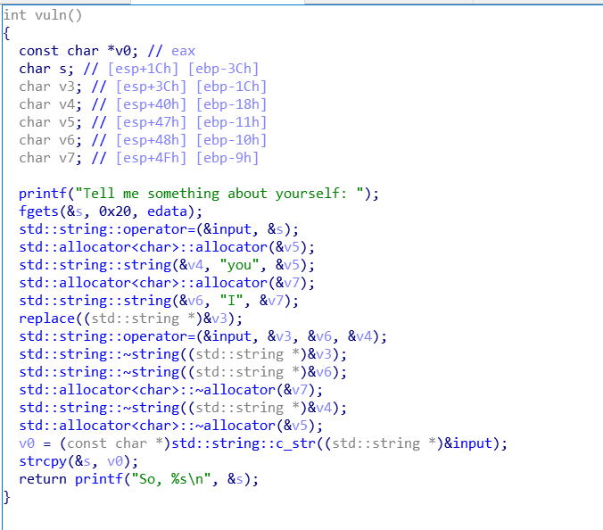Click the [ebp-11h] offset for v5
This screenshot has height=530, width=603.
tap(232, 123)
